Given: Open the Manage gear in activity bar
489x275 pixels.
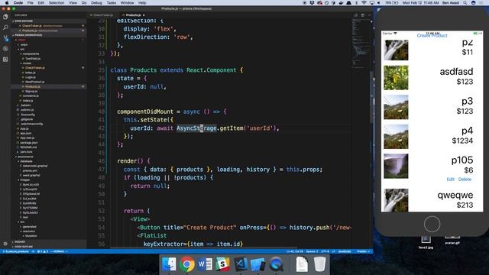Looking at the screenshot, I should (x=5, y=244).
